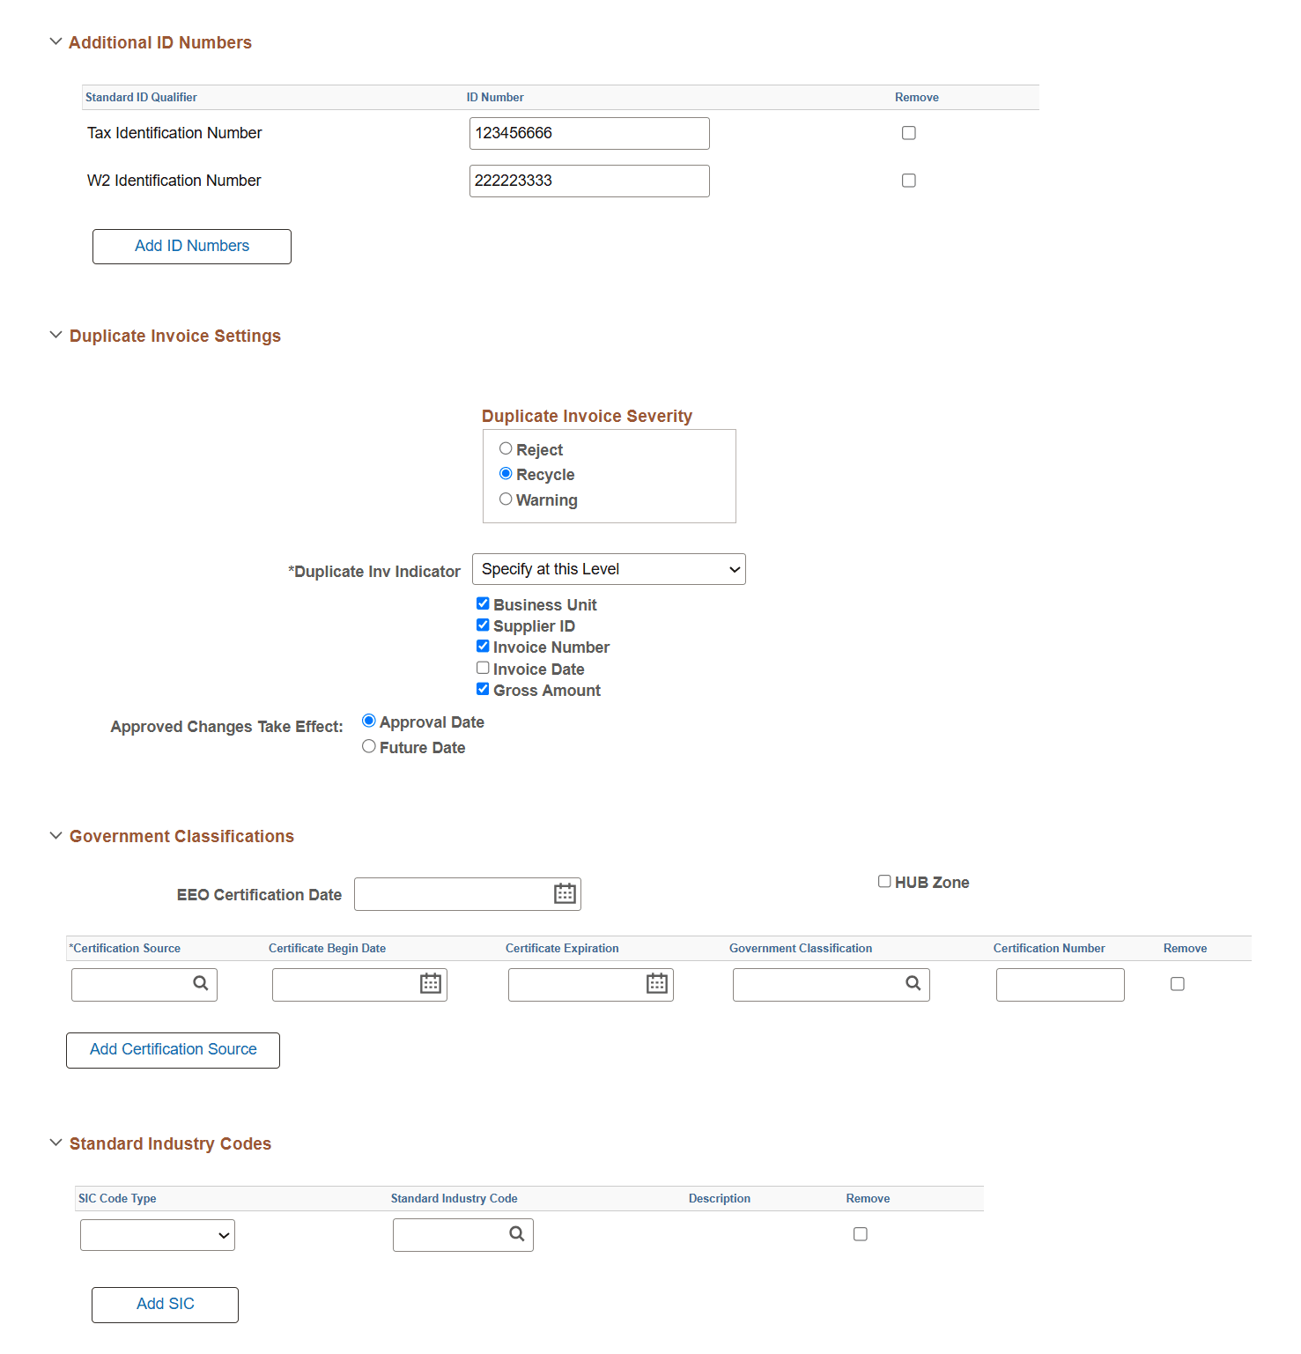Click the Add SIC button
1301x1354 pixels.
pos(164,1305)
